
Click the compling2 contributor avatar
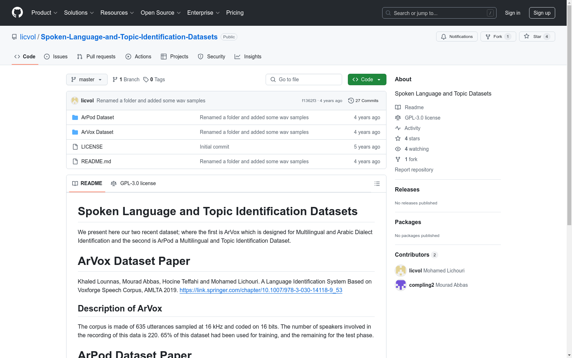(401, 285)
